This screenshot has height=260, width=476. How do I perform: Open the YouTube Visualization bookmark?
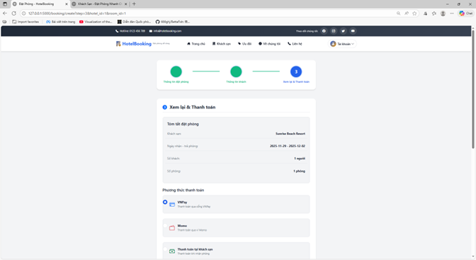96,21
